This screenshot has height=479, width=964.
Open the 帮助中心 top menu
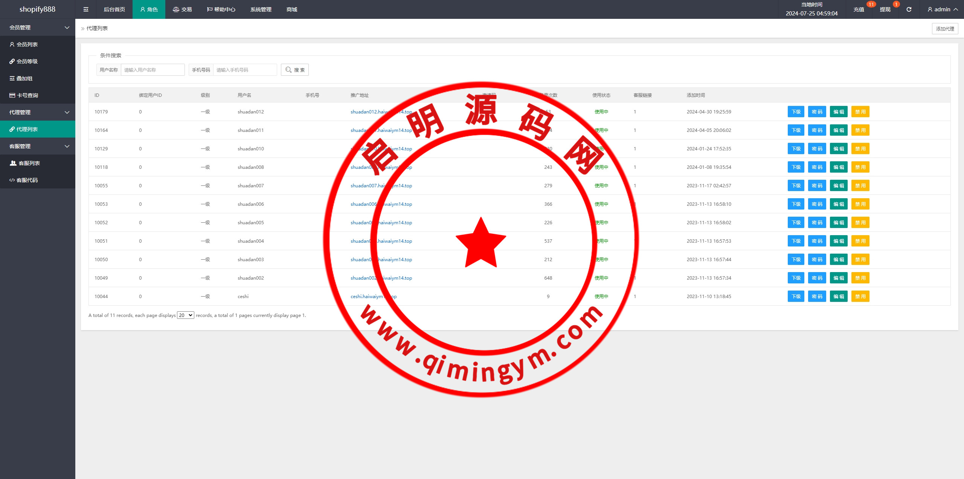click(221, 9)
